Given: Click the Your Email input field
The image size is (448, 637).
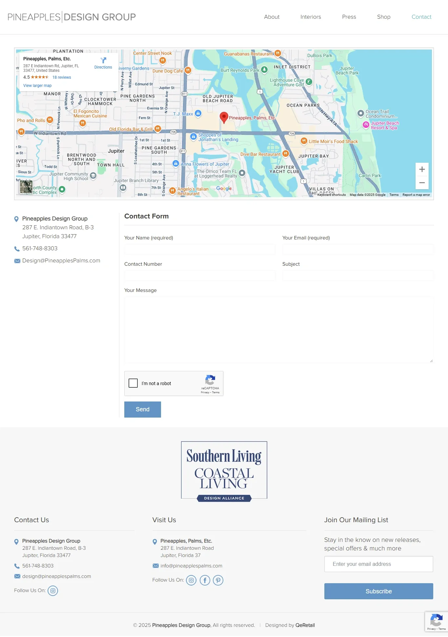Looking at the screenshot, I should pos(358,249).
